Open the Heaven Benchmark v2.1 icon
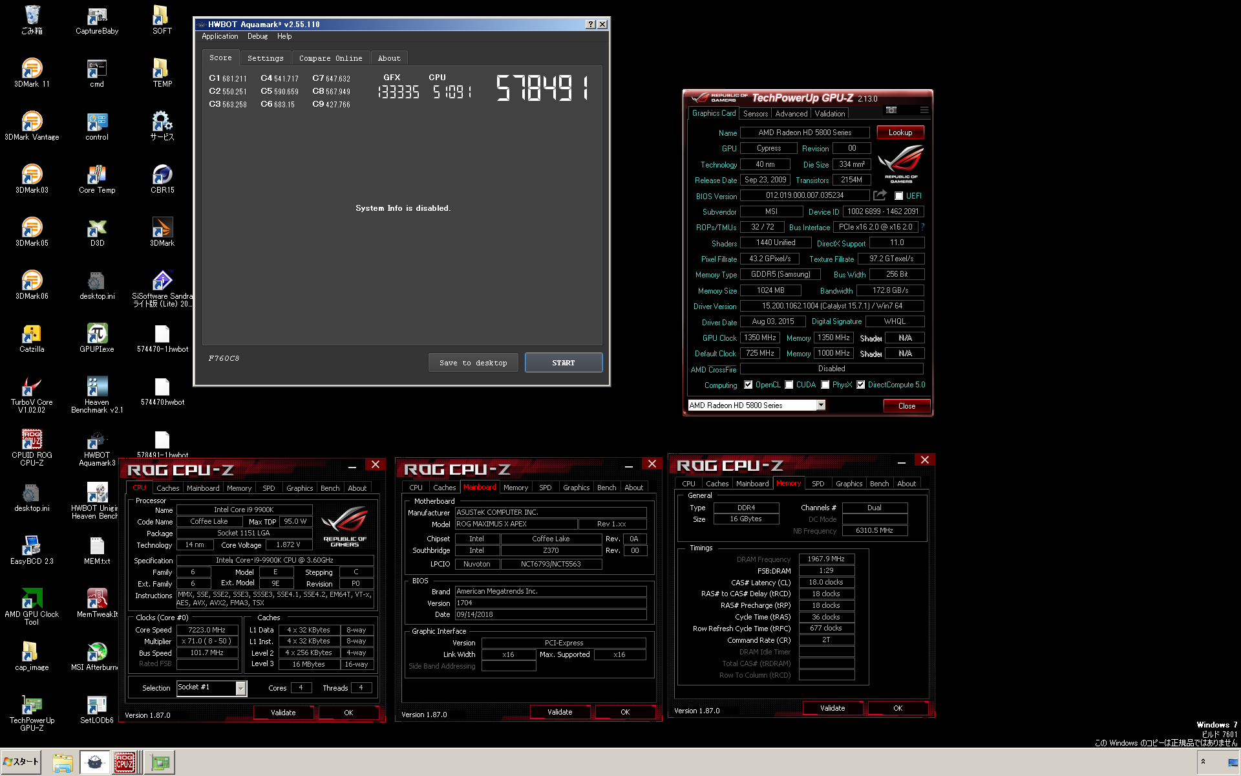This screenshot has height=776, width=1241. 97,394
